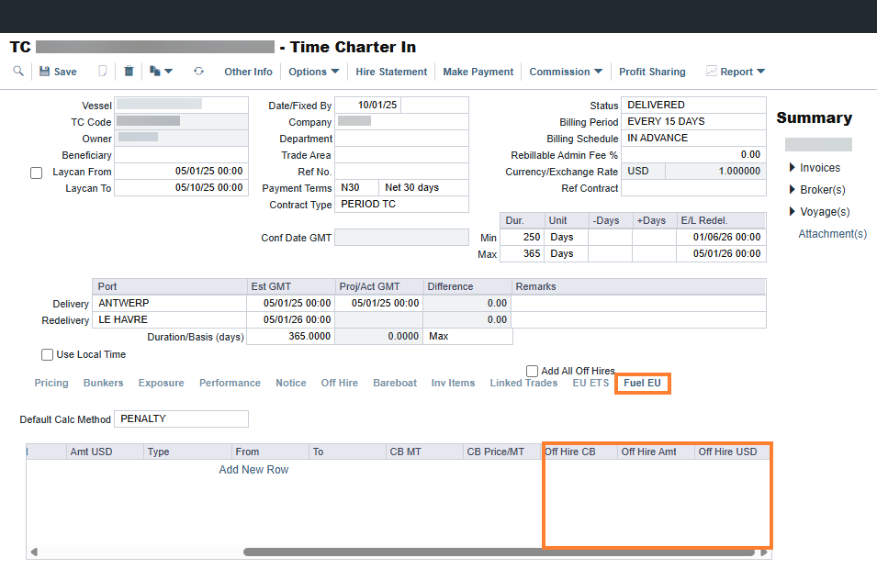Open the Report chart icon menu
Screen dimensions: 877x580
coord(736,72)
